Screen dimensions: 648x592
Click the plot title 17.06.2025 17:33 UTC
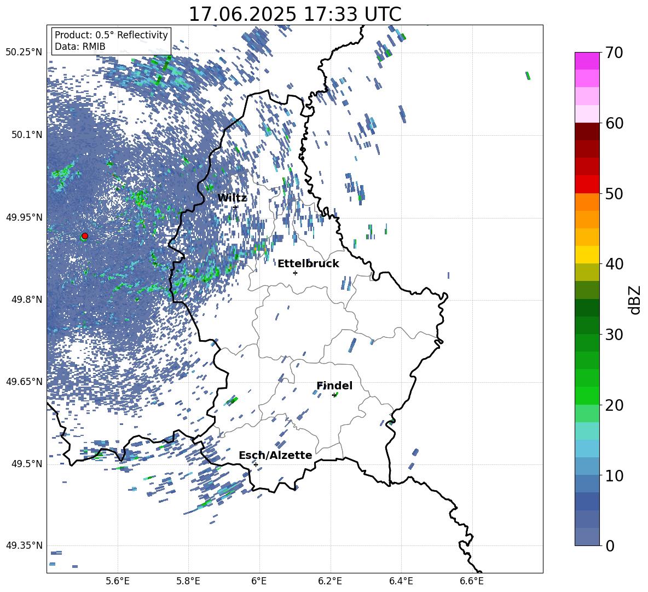295,14
